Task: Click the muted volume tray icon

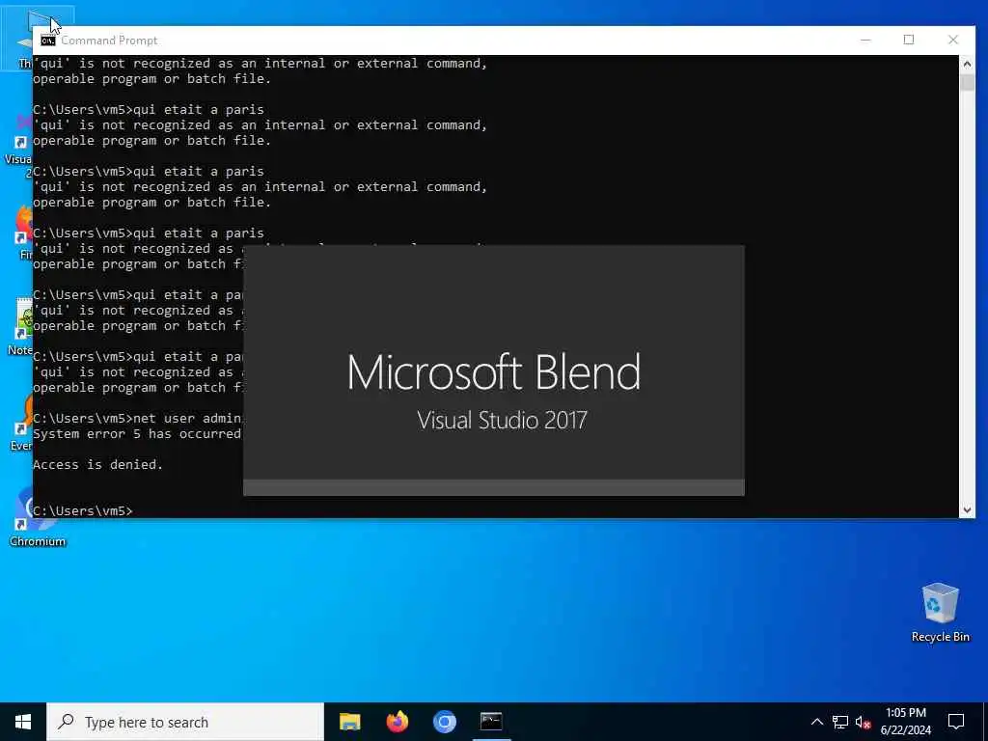Action: click(x=864, y=722)
